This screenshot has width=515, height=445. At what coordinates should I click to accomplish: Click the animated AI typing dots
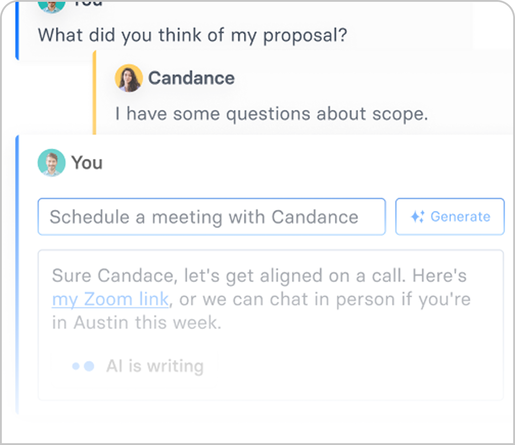point(83,366)
